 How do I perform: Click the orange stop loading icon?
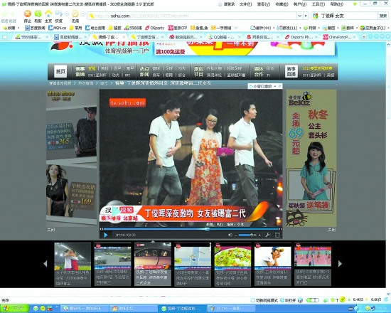point(28,14)
